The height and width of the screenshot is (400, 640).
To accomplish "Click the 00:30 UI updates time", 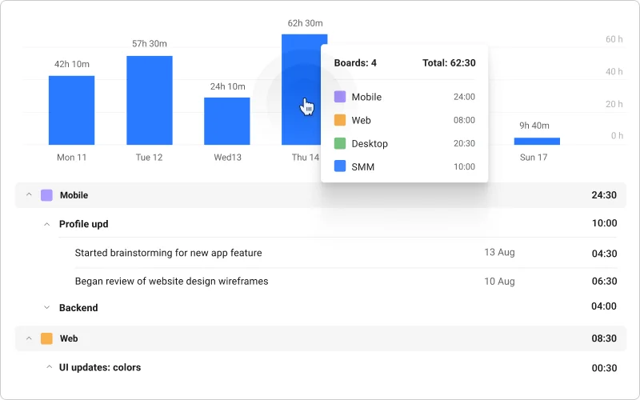I will (x=605, y=368).
